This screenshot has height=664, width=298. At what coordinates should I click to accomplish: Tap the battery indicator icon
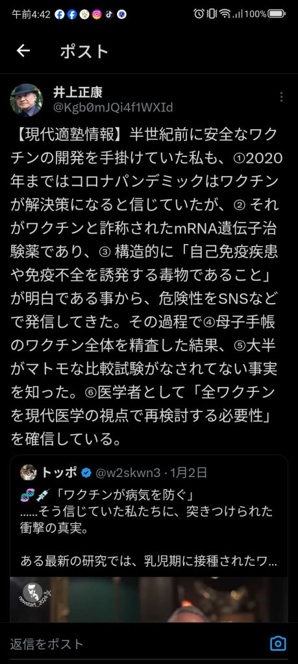click(277, 14)
